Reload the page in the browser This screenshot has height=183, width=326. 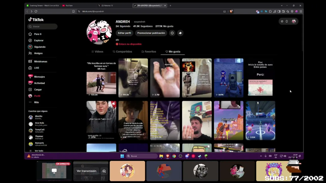[36, 11]
